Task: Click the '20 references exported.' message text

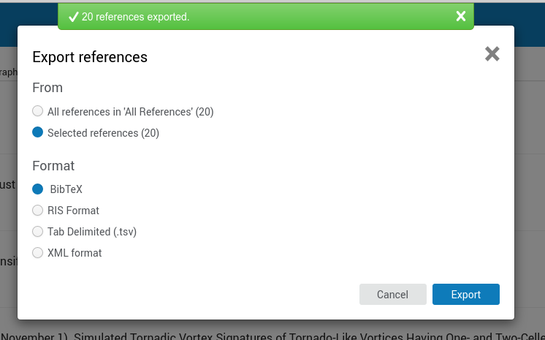Action: pyautogui.click(x=136, y=17)
